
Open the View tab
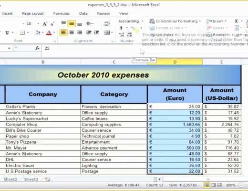point(124,13)
